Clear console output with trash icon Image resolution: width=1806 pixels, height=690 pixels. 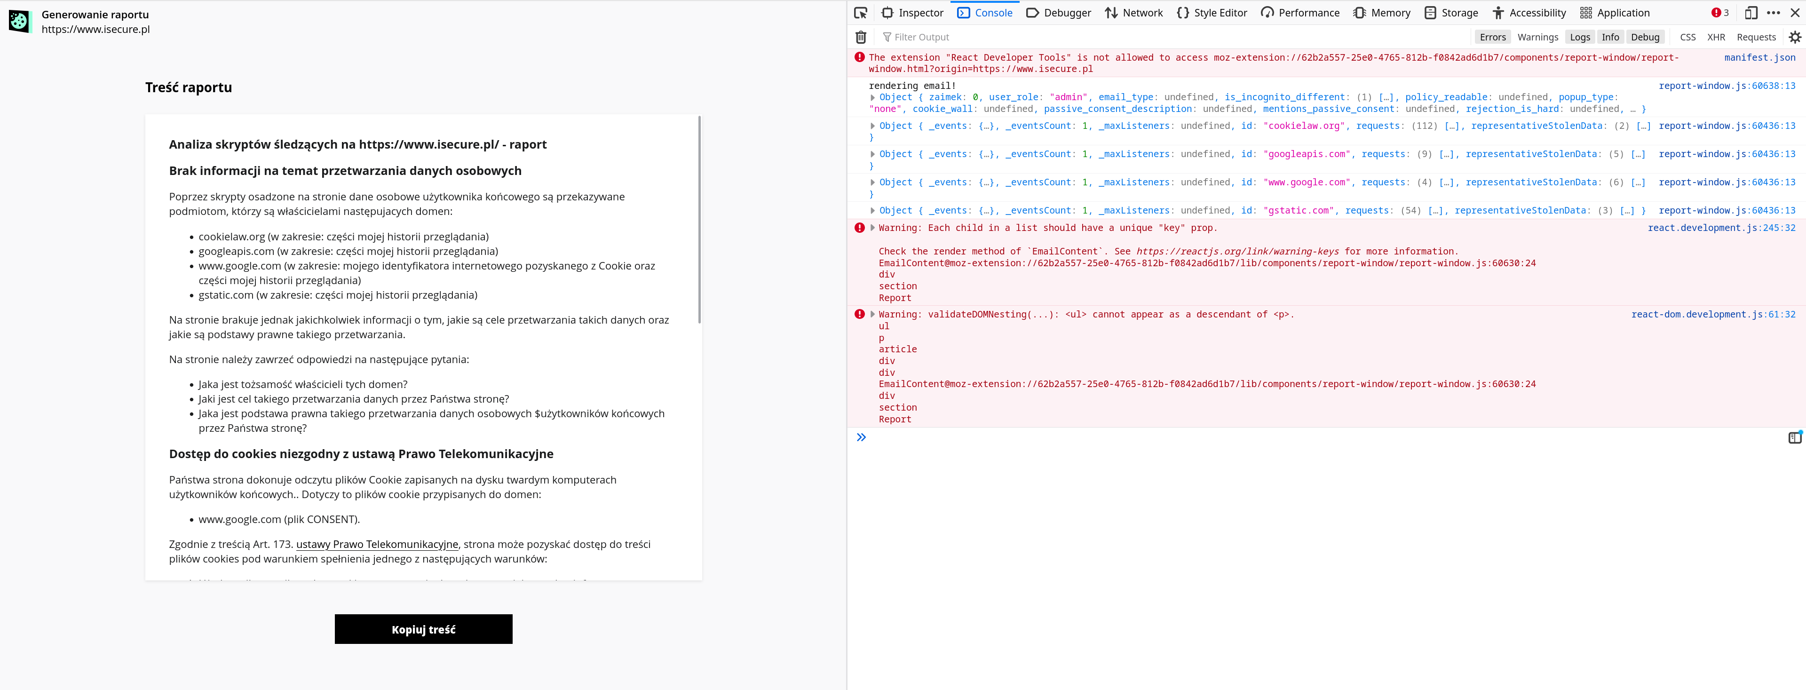860,37
